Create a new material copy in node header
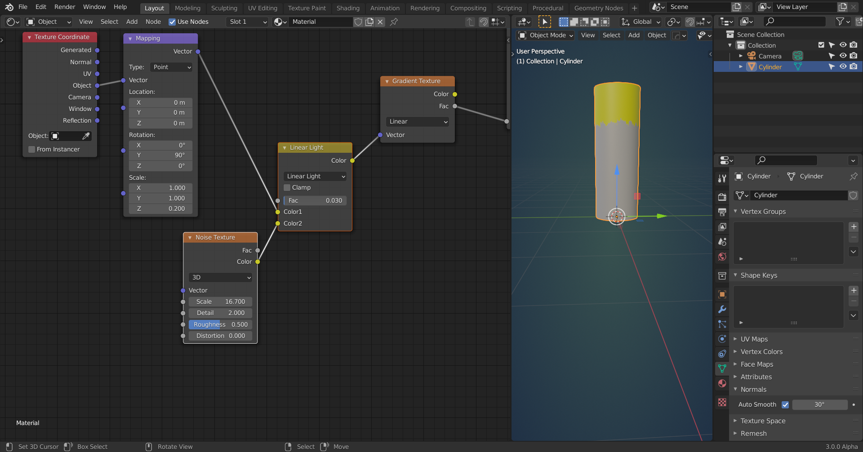Image resolution: width=863 pixels, height=452 pixels. tap(369, 22)
